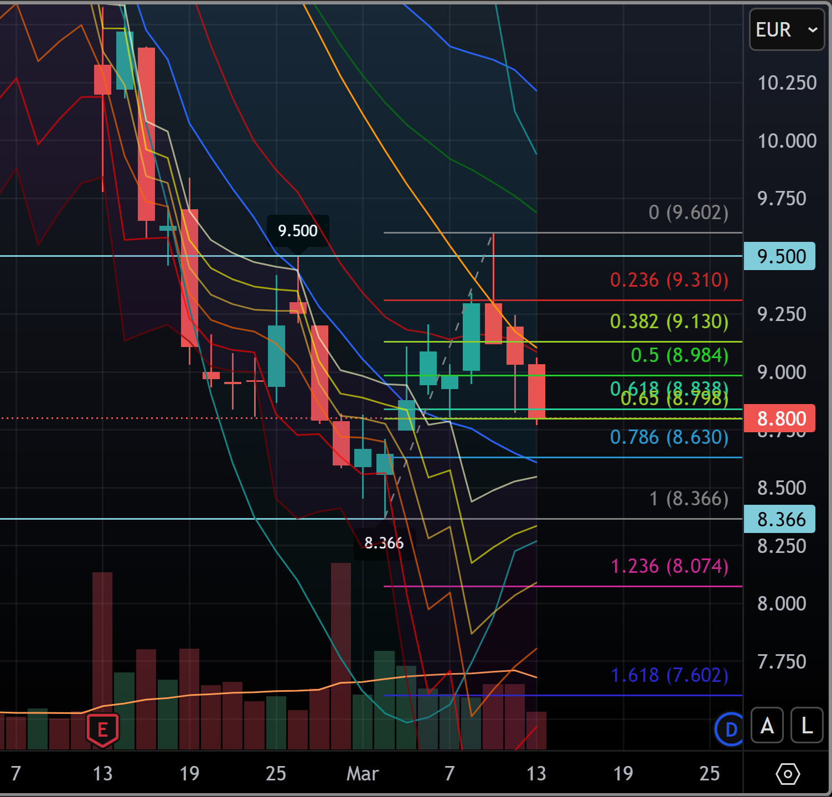Image resolution: width=832 pixels, height=797 pixels.
Task: Select the Fibonacci 0.5 (8.984) level label
Action: tap(679, 355)
